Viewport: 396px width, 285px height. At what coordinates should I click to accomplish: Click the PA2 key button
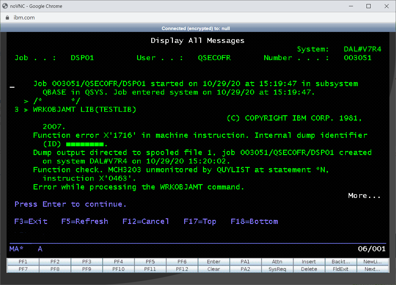point(246,269)
